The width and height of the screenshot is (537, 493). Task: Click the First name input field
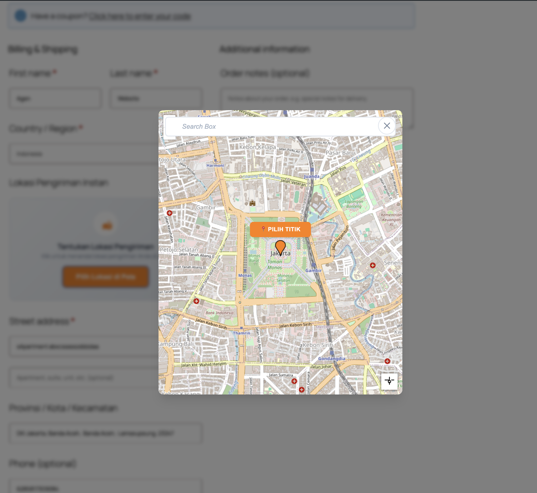[55, 99]
